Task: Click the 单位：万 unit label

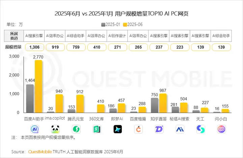Action: tap(15, 25)
